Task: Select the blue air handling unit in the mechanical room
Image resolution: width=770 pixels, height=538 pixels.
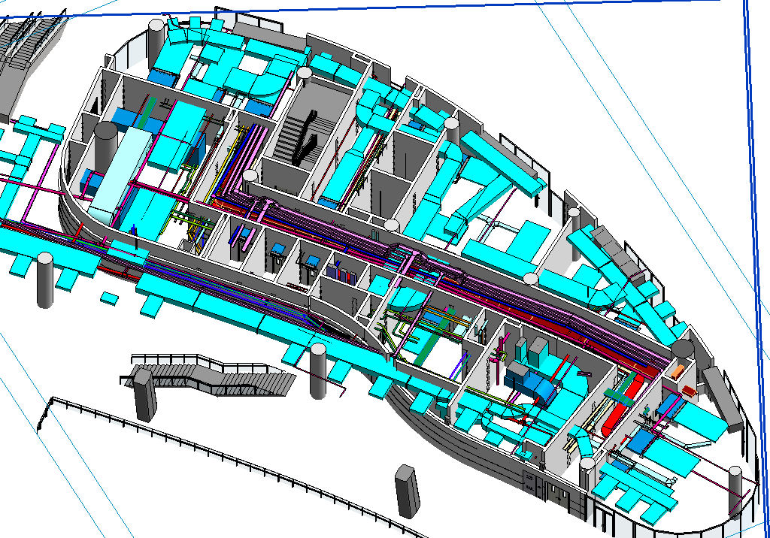Action: tap(532, 385)
